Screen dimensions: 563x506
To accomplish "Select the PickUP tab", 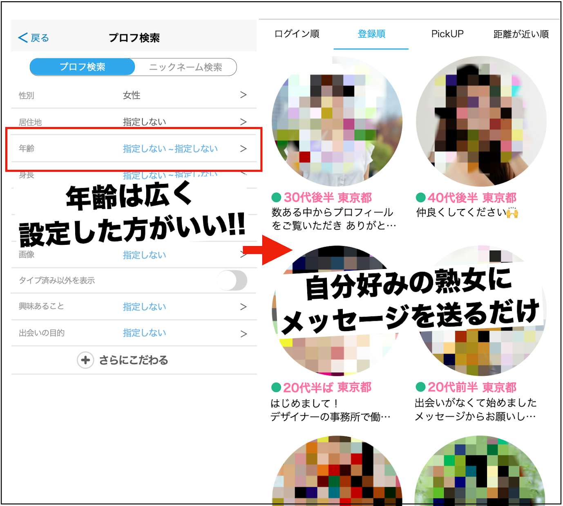I will (x=447, y=34).
